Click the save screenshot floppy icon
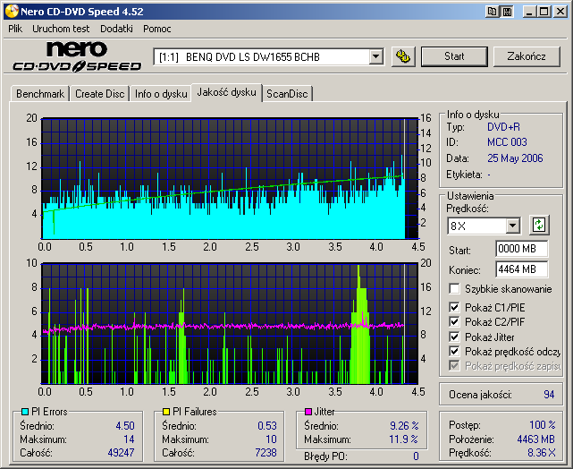The width and height of the screenshot is (573, 469). point(507,12)
